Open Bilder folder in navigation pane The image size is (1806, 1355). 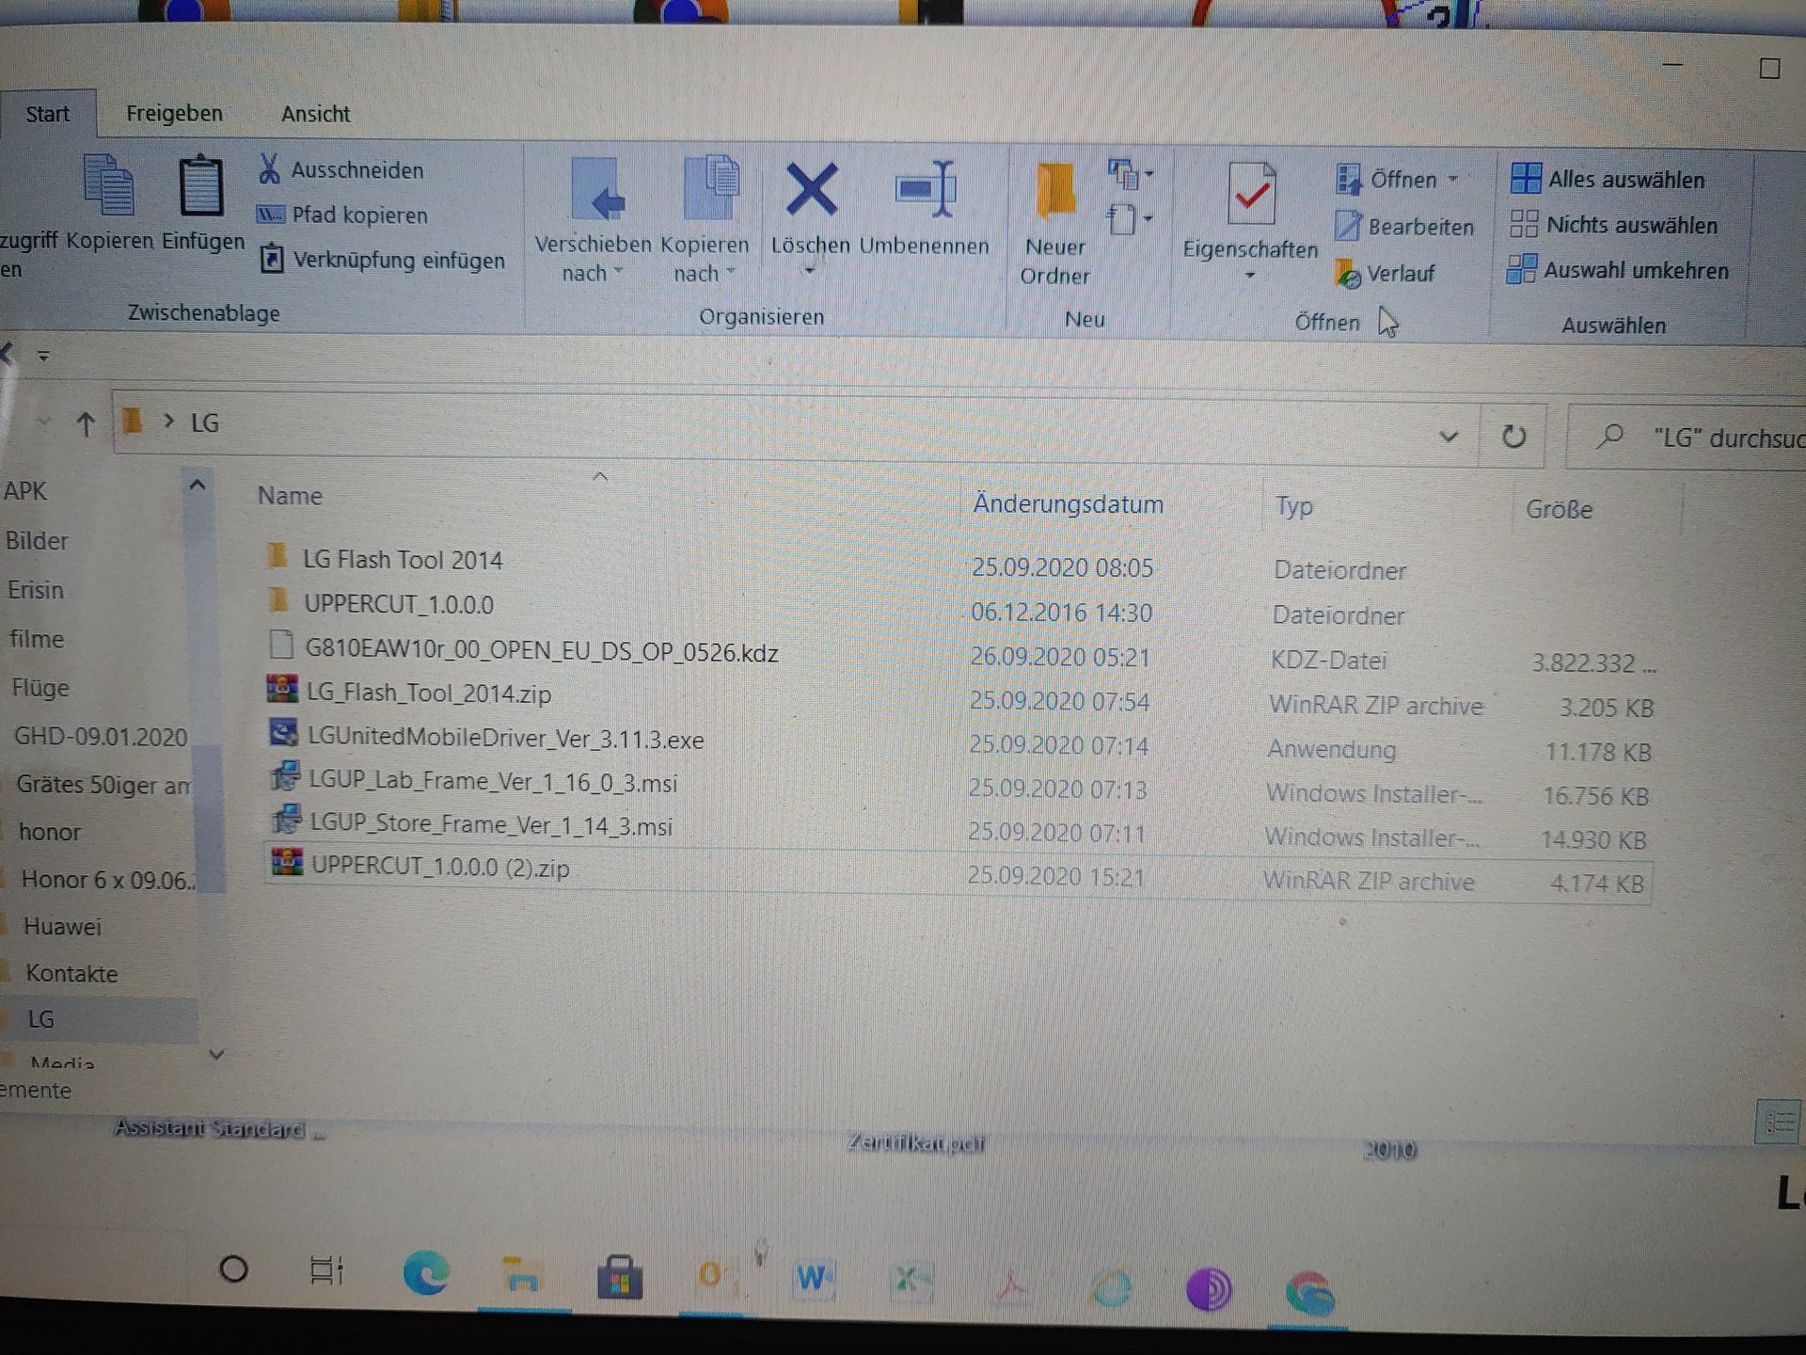pyautogui.click(x=37, y=541)
